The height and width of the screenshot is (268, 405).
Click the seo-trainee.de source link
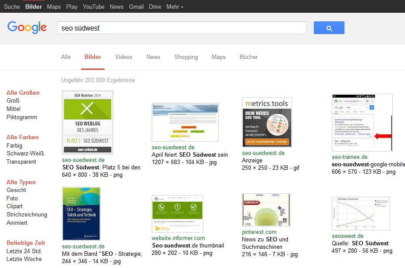tap(350, 157)
